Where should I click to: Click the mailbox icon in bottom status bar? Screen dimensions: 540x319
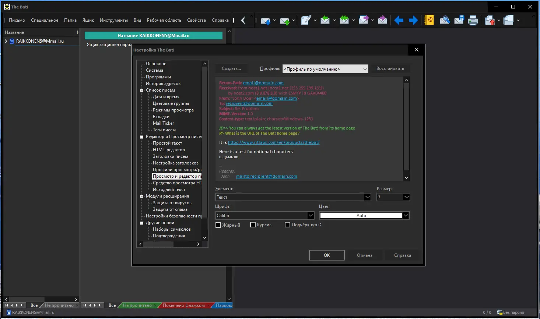point(9,312)
